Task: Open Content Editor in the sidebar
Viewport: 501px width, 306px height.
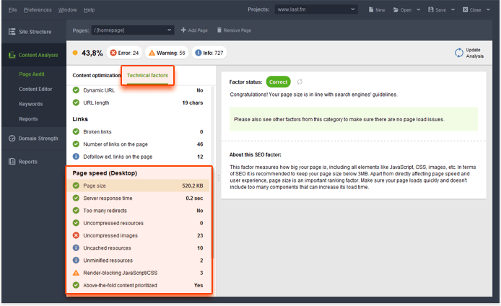Action: click(x=35, y=89)
